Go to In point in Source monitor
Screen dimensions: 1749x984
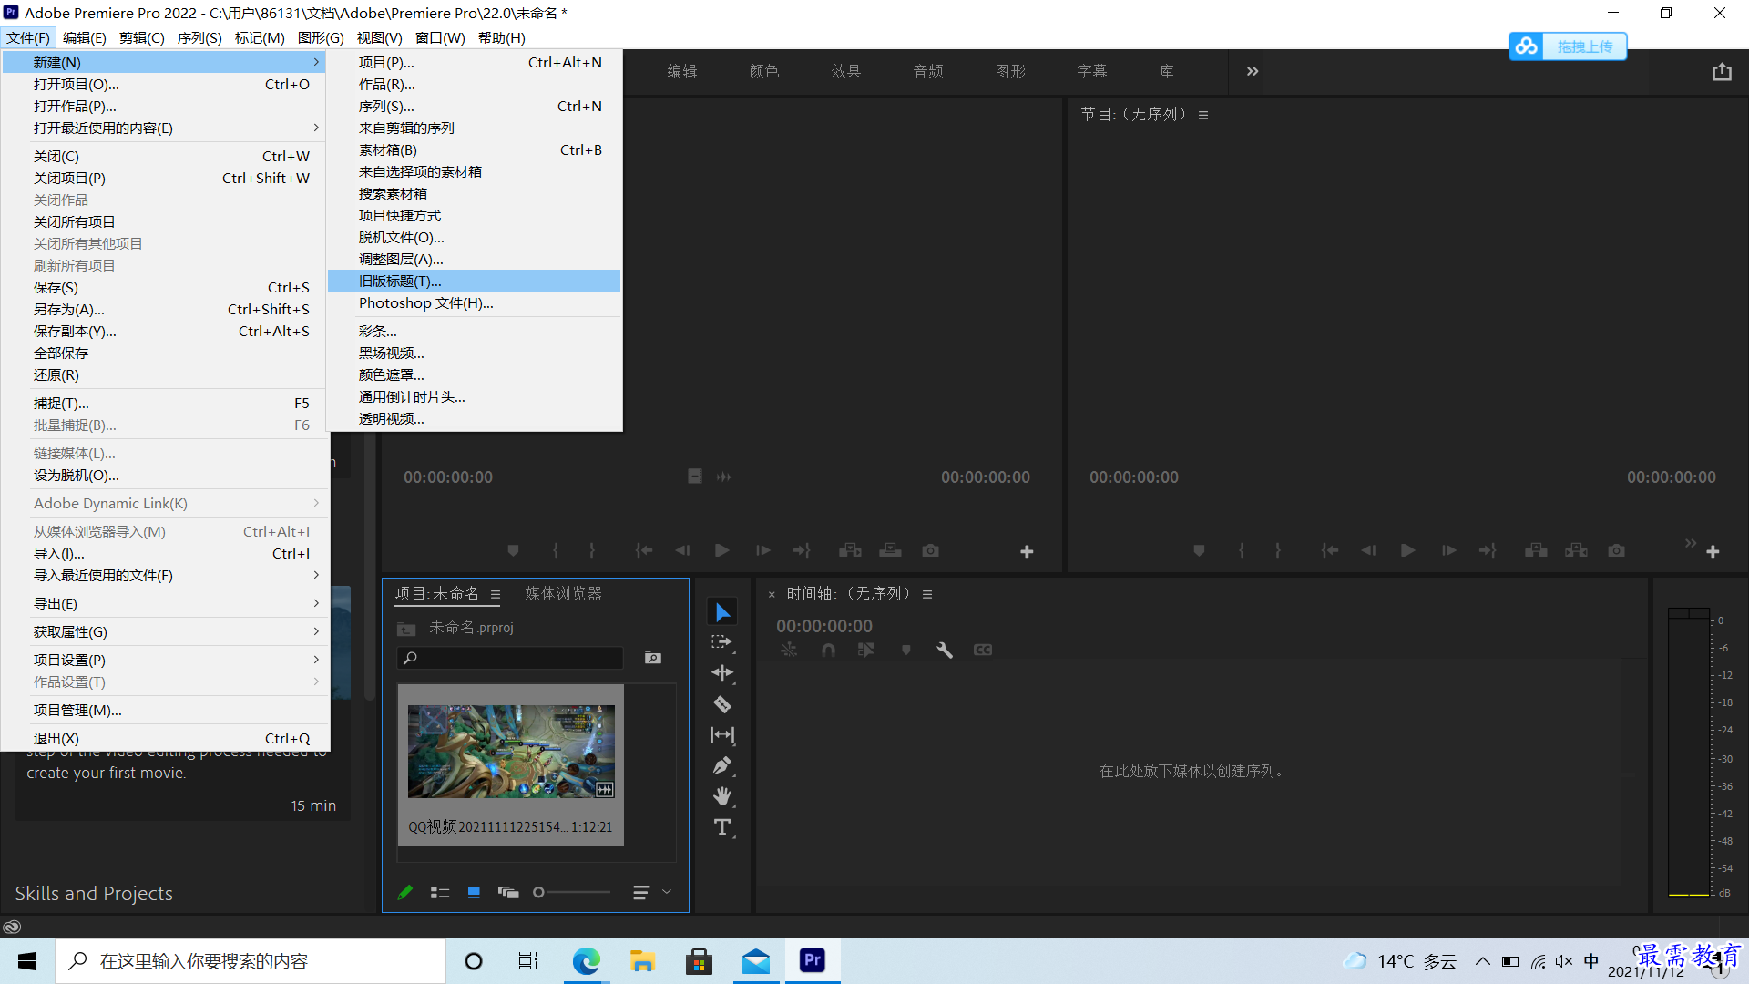(644, 551)
